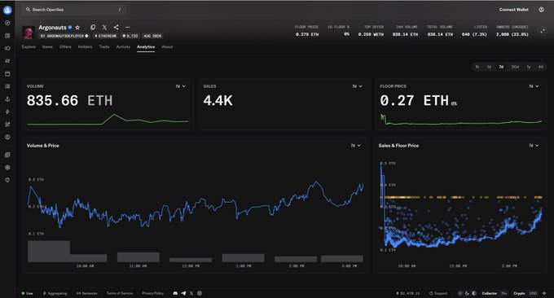
Task: Go to the Items tab
Action: pos(47,47)
